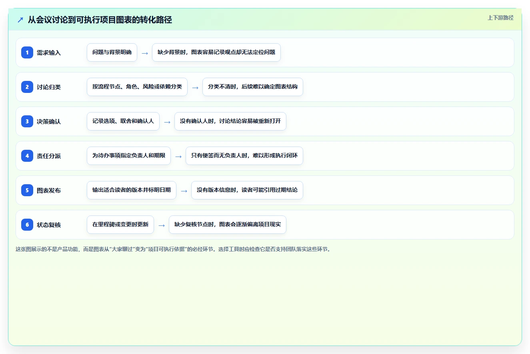Click step number badge 2
The height and width of the screenshot is (354, 530).
pyautogui.click(x=27, y=87)
